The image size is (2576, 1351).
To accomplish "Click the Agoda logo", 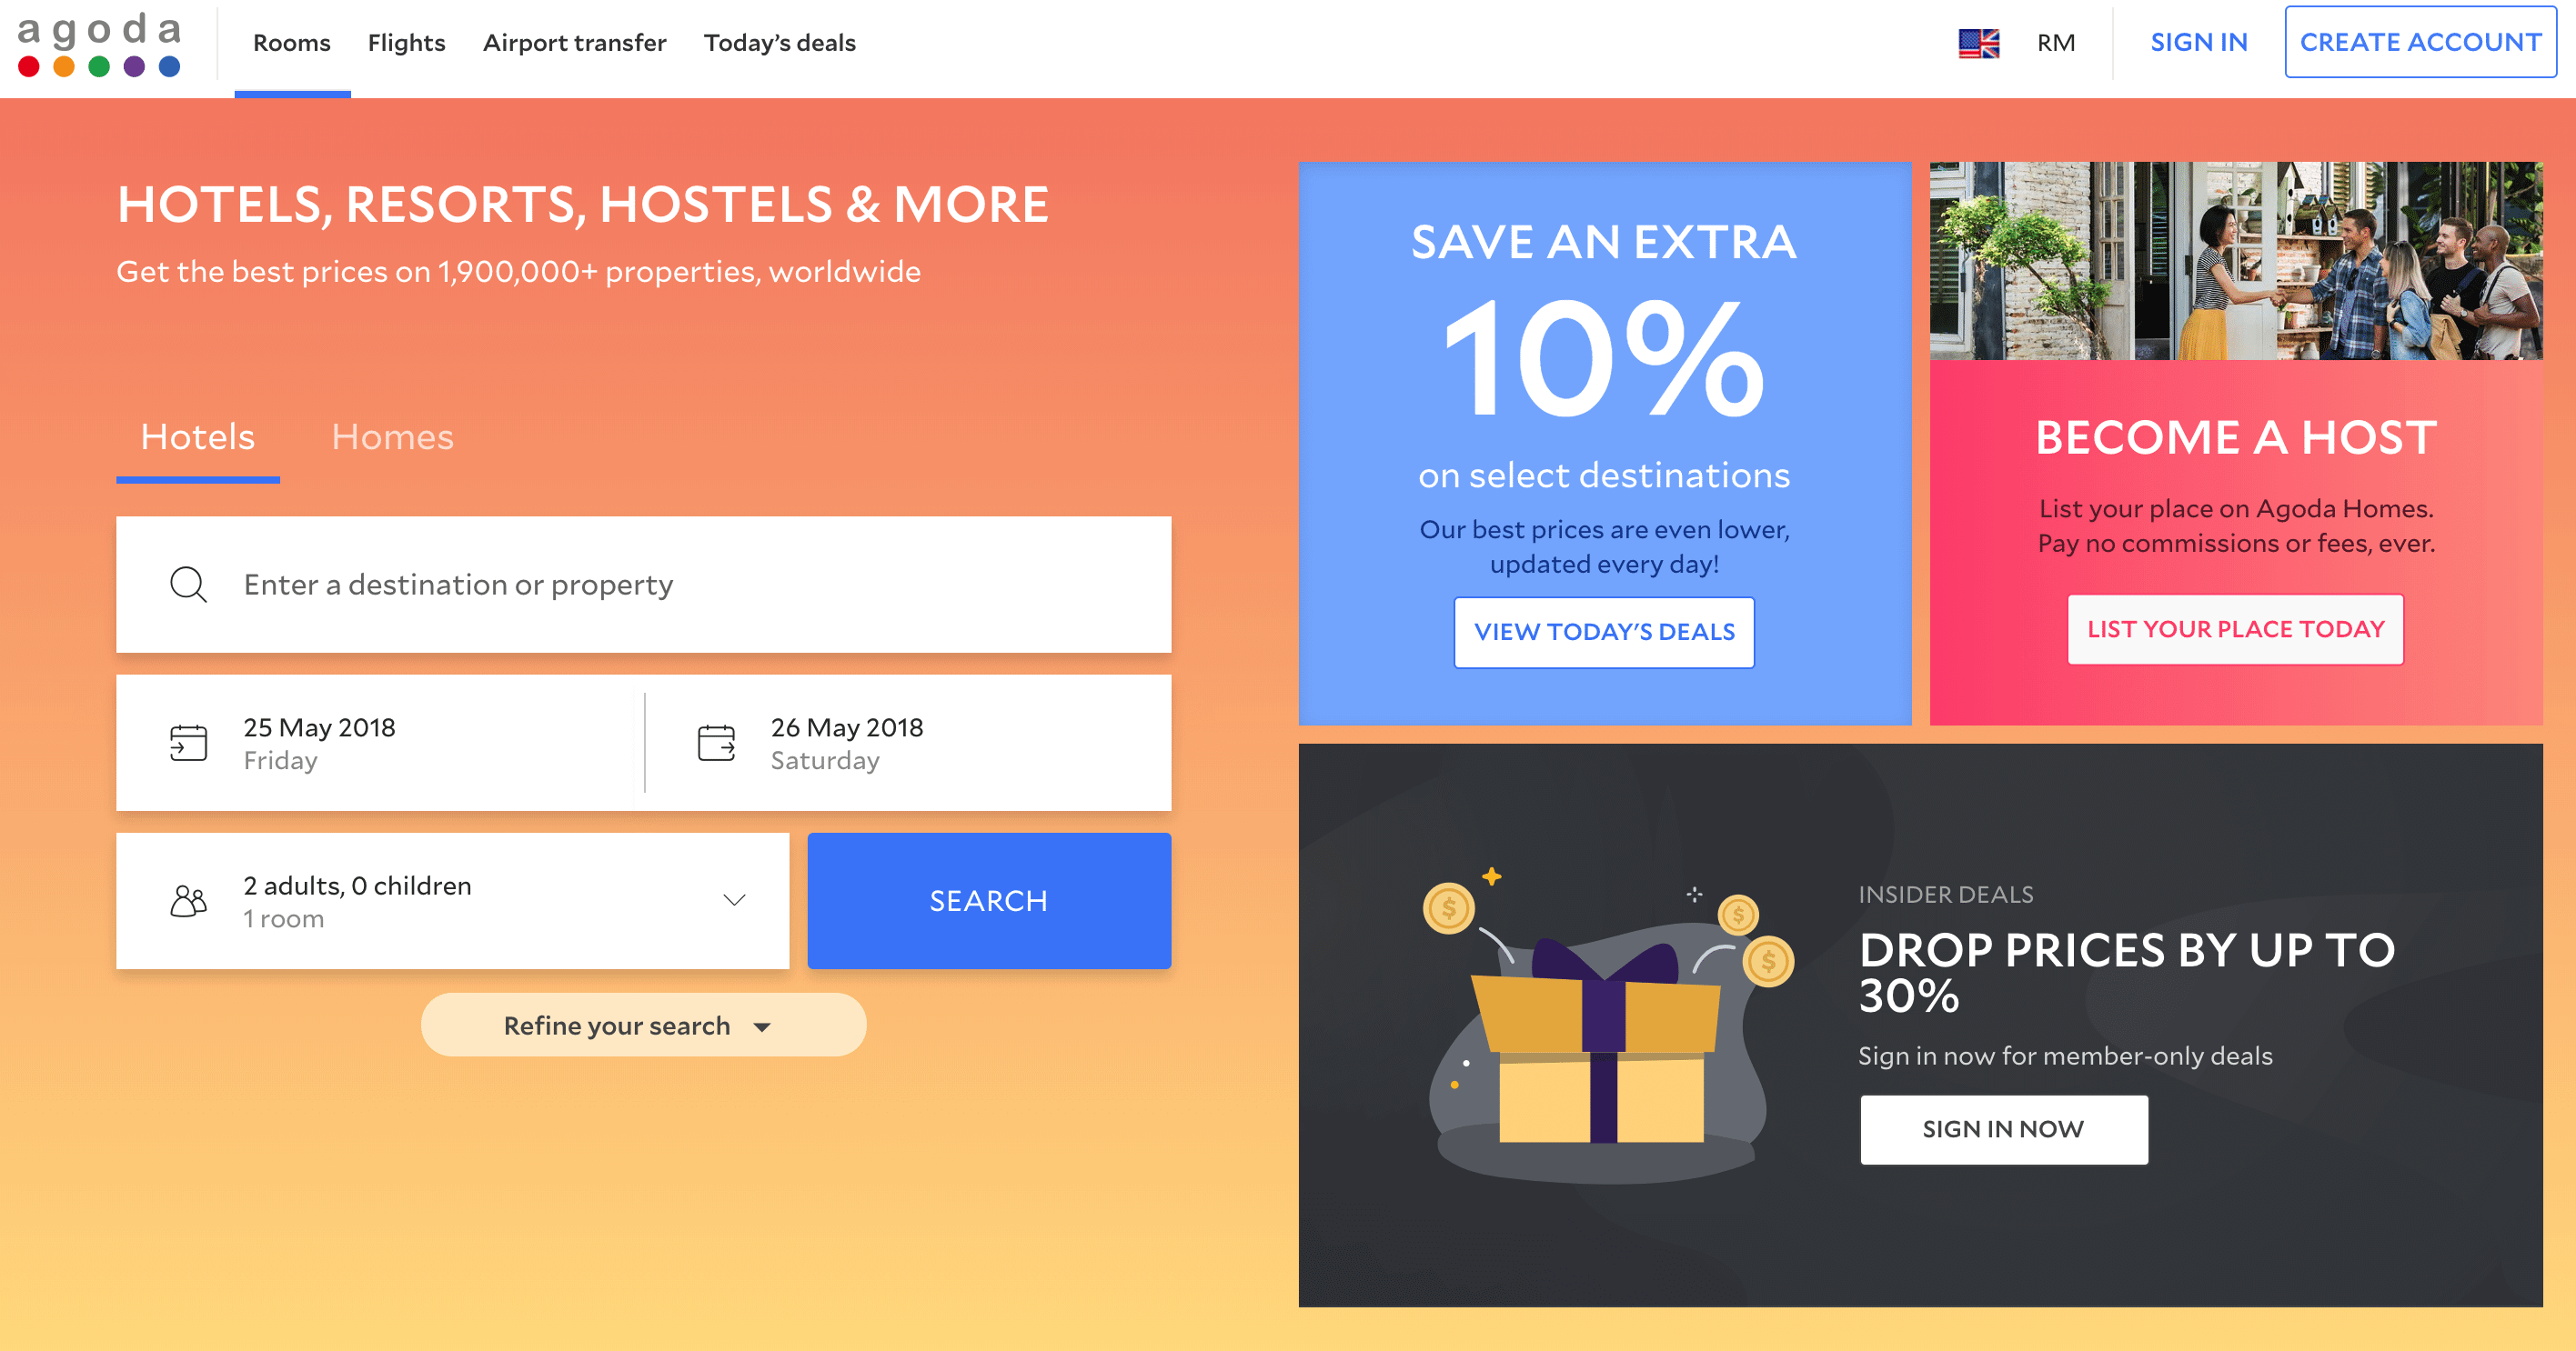I will 99,45.
